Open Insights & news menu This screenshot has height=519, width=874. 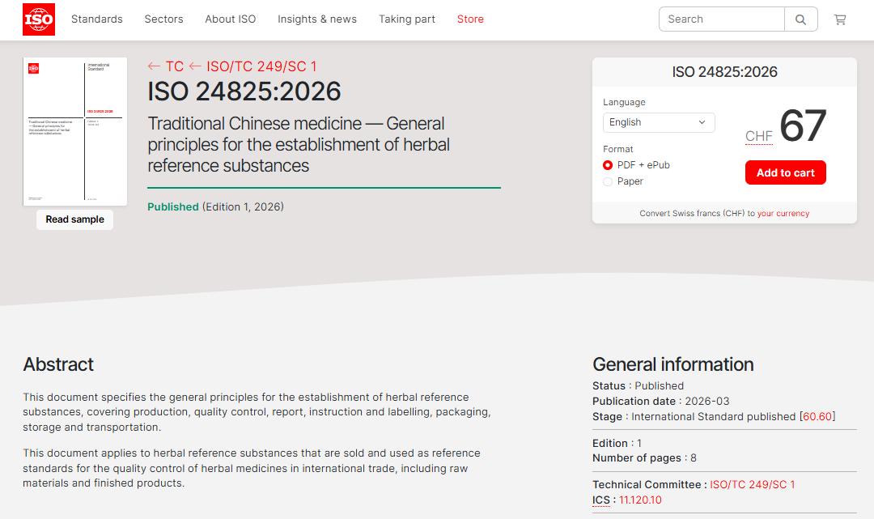point(317,19)
